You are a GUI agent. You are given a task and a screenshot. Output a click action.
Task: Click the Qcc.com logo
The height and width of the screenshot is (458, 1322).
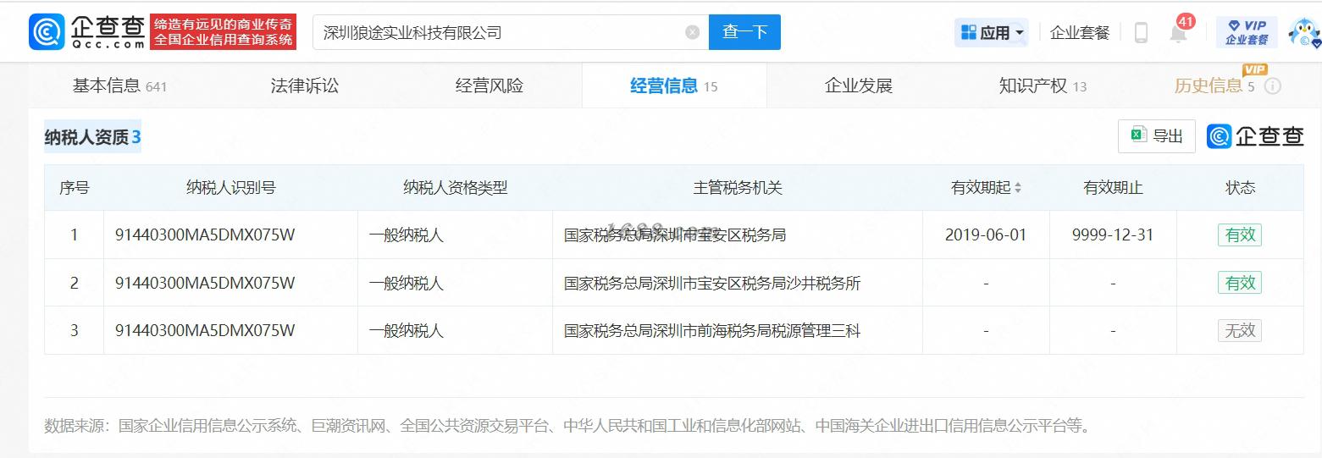click(x=86, y=32)
